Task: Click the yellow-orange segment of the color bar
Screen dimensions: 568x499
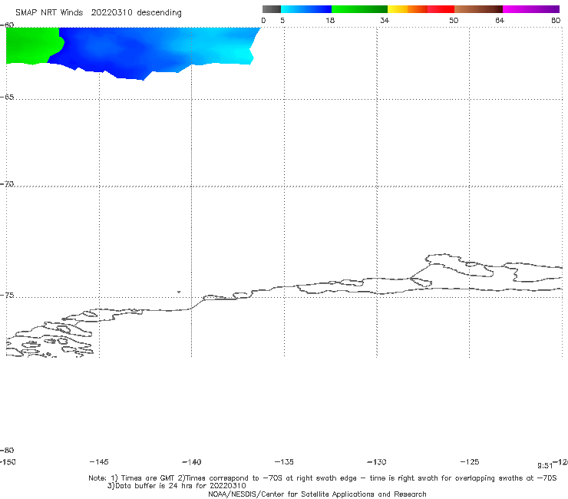Action: click(408, 9)
